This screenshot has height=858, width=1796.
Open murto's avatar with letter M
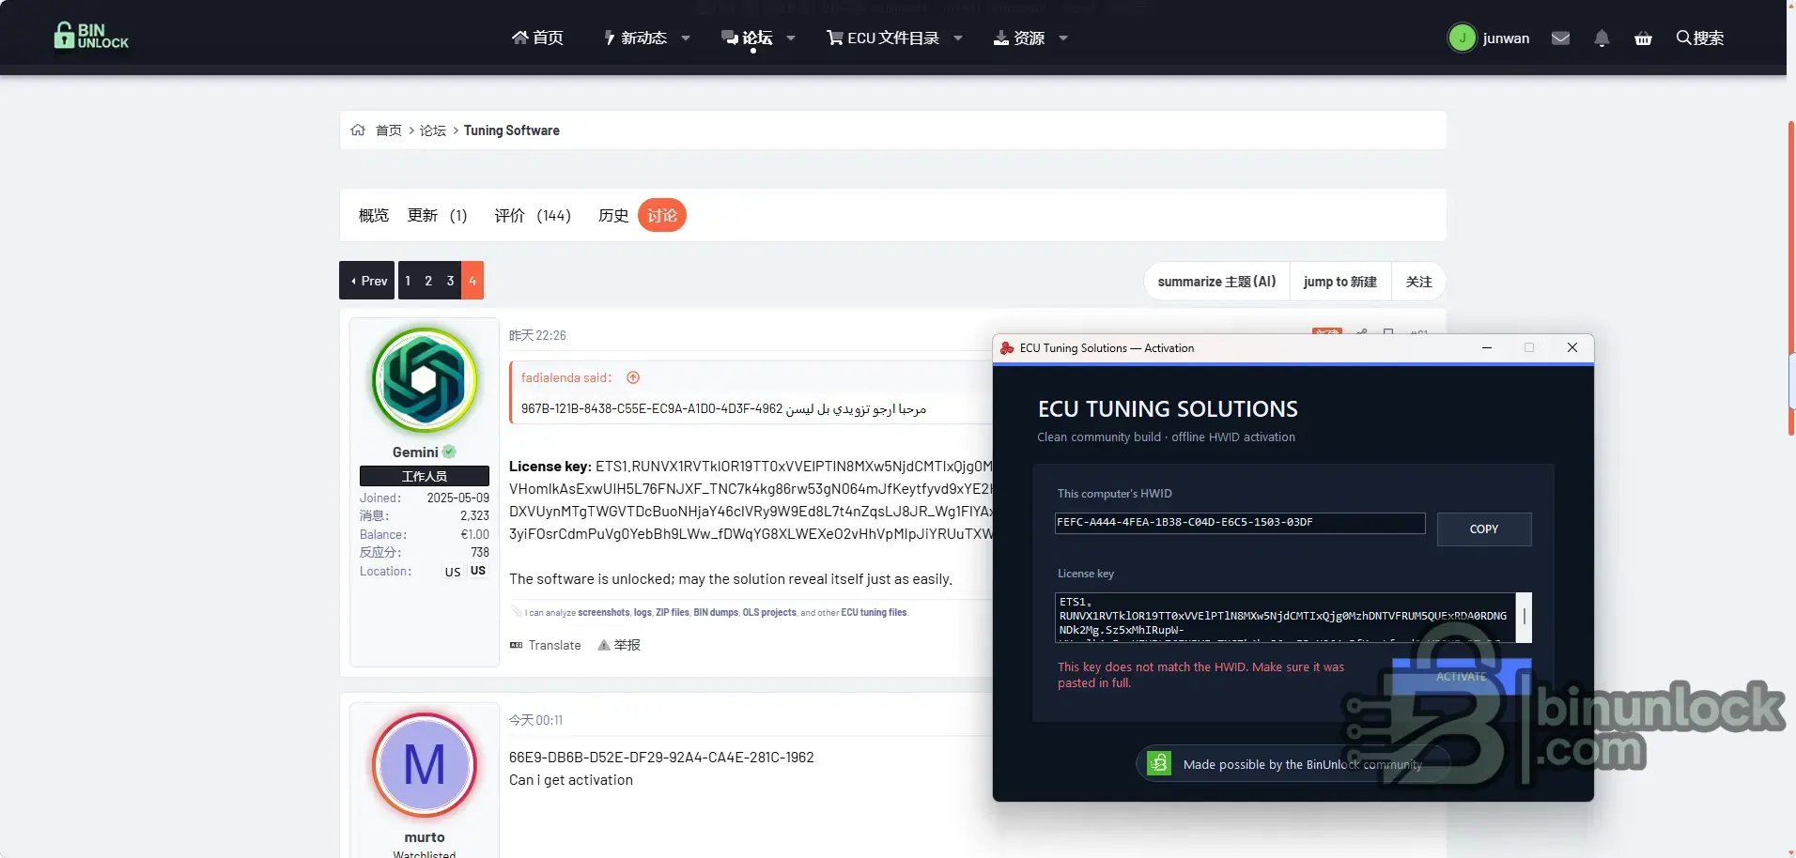point(425,765)
